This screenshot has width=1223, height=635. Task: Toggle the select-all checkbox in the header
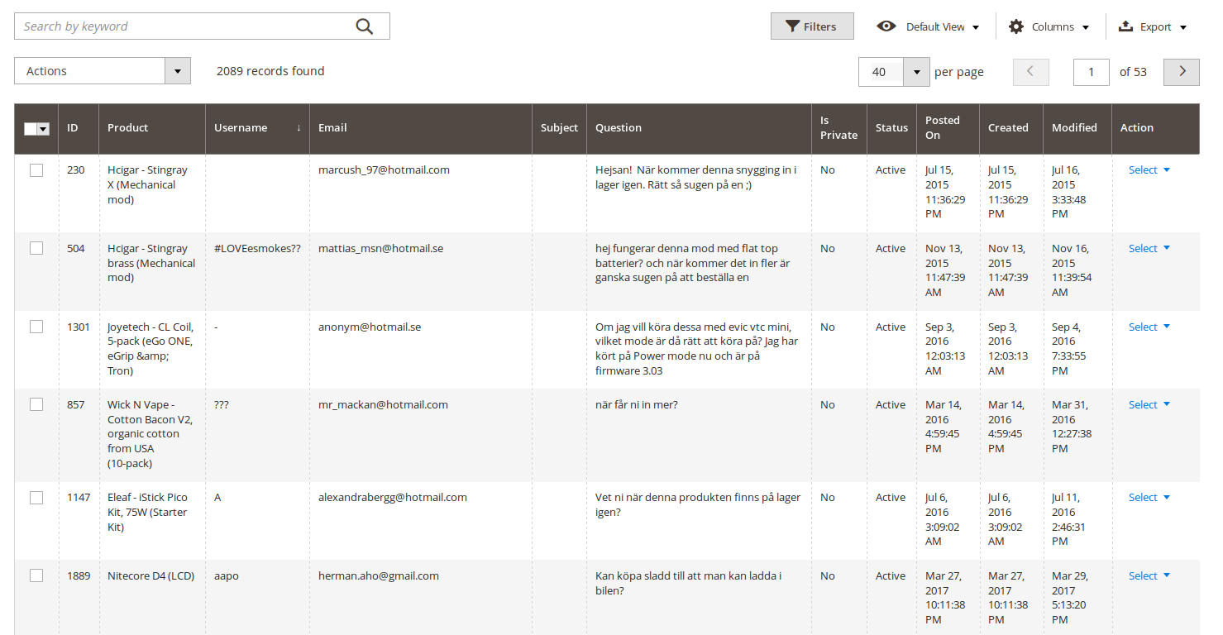click(x=31, y=128)
